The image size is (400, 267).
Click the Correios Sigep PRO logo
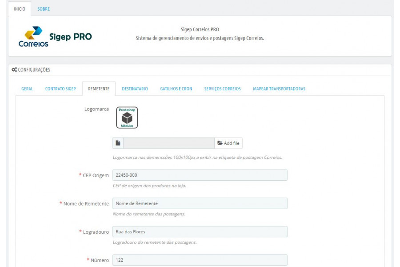[x=55, y=36]
